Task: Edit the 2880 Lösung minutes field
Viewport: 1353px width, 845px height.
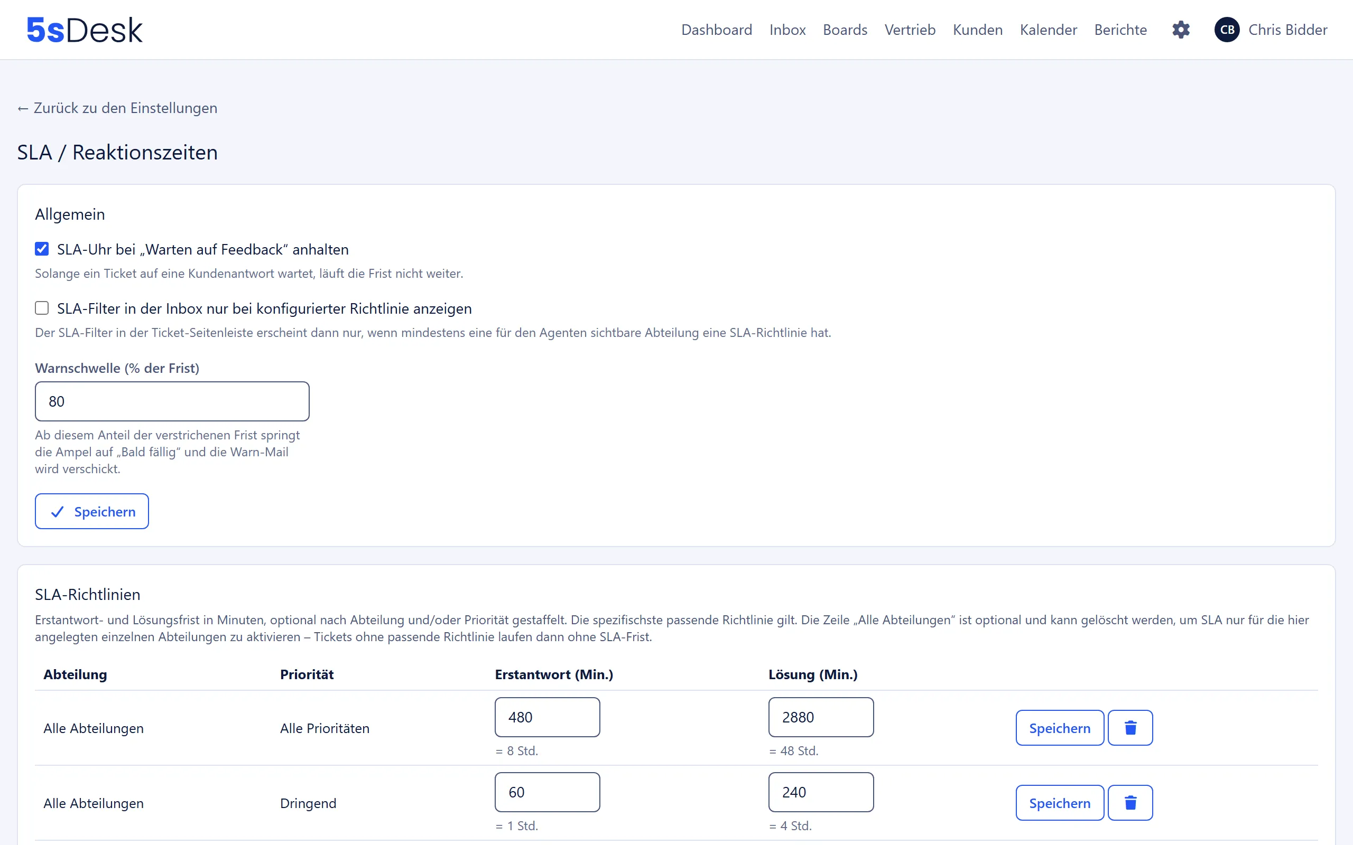Action: [821, 717]
